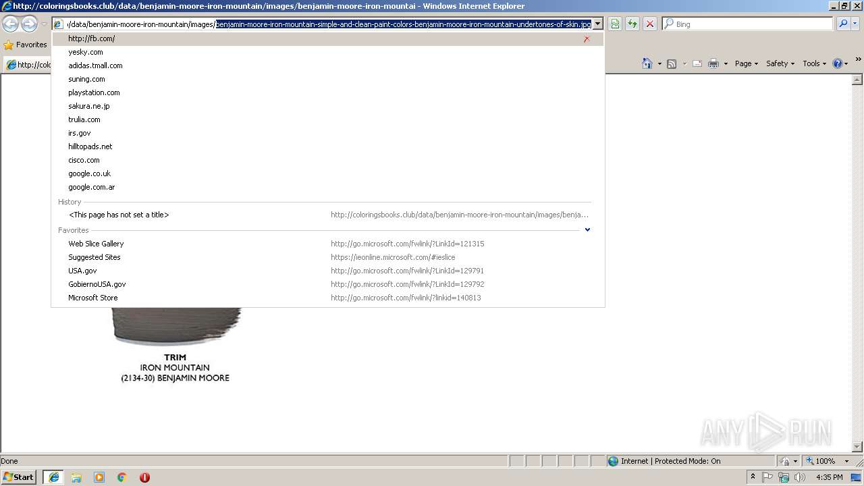Screen dimensions: 864x486
Task: Select hilltopads.net suggestion
Action: point(327,146)
